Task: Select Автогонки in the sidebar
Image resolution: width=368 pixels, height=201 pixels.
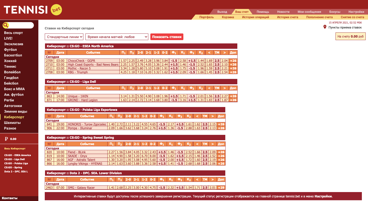Action: [x=13, y=106]
